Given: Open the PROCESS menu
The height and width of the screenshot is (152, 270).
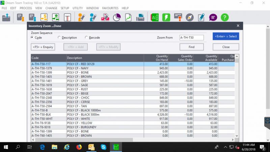Looking at the screenshot, I should point(26,8).
